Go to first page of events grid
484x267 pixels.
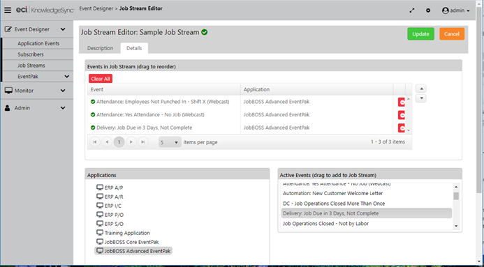point(95,142)
